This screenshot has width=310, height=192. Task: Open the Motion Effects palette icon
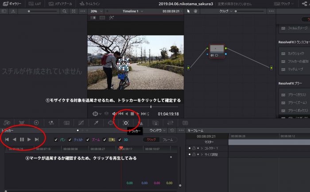point(66,123)
